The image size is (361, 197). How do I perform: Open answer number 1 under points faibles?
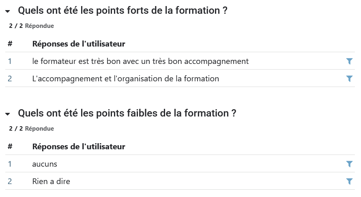(x=10, y=164)
